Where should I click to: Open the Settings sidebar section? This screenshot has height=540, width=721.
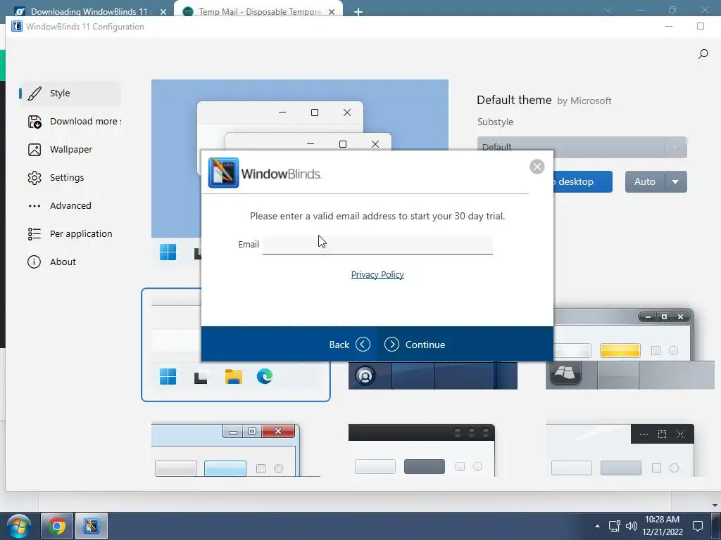pyautogui.click(x=70, y=177)
